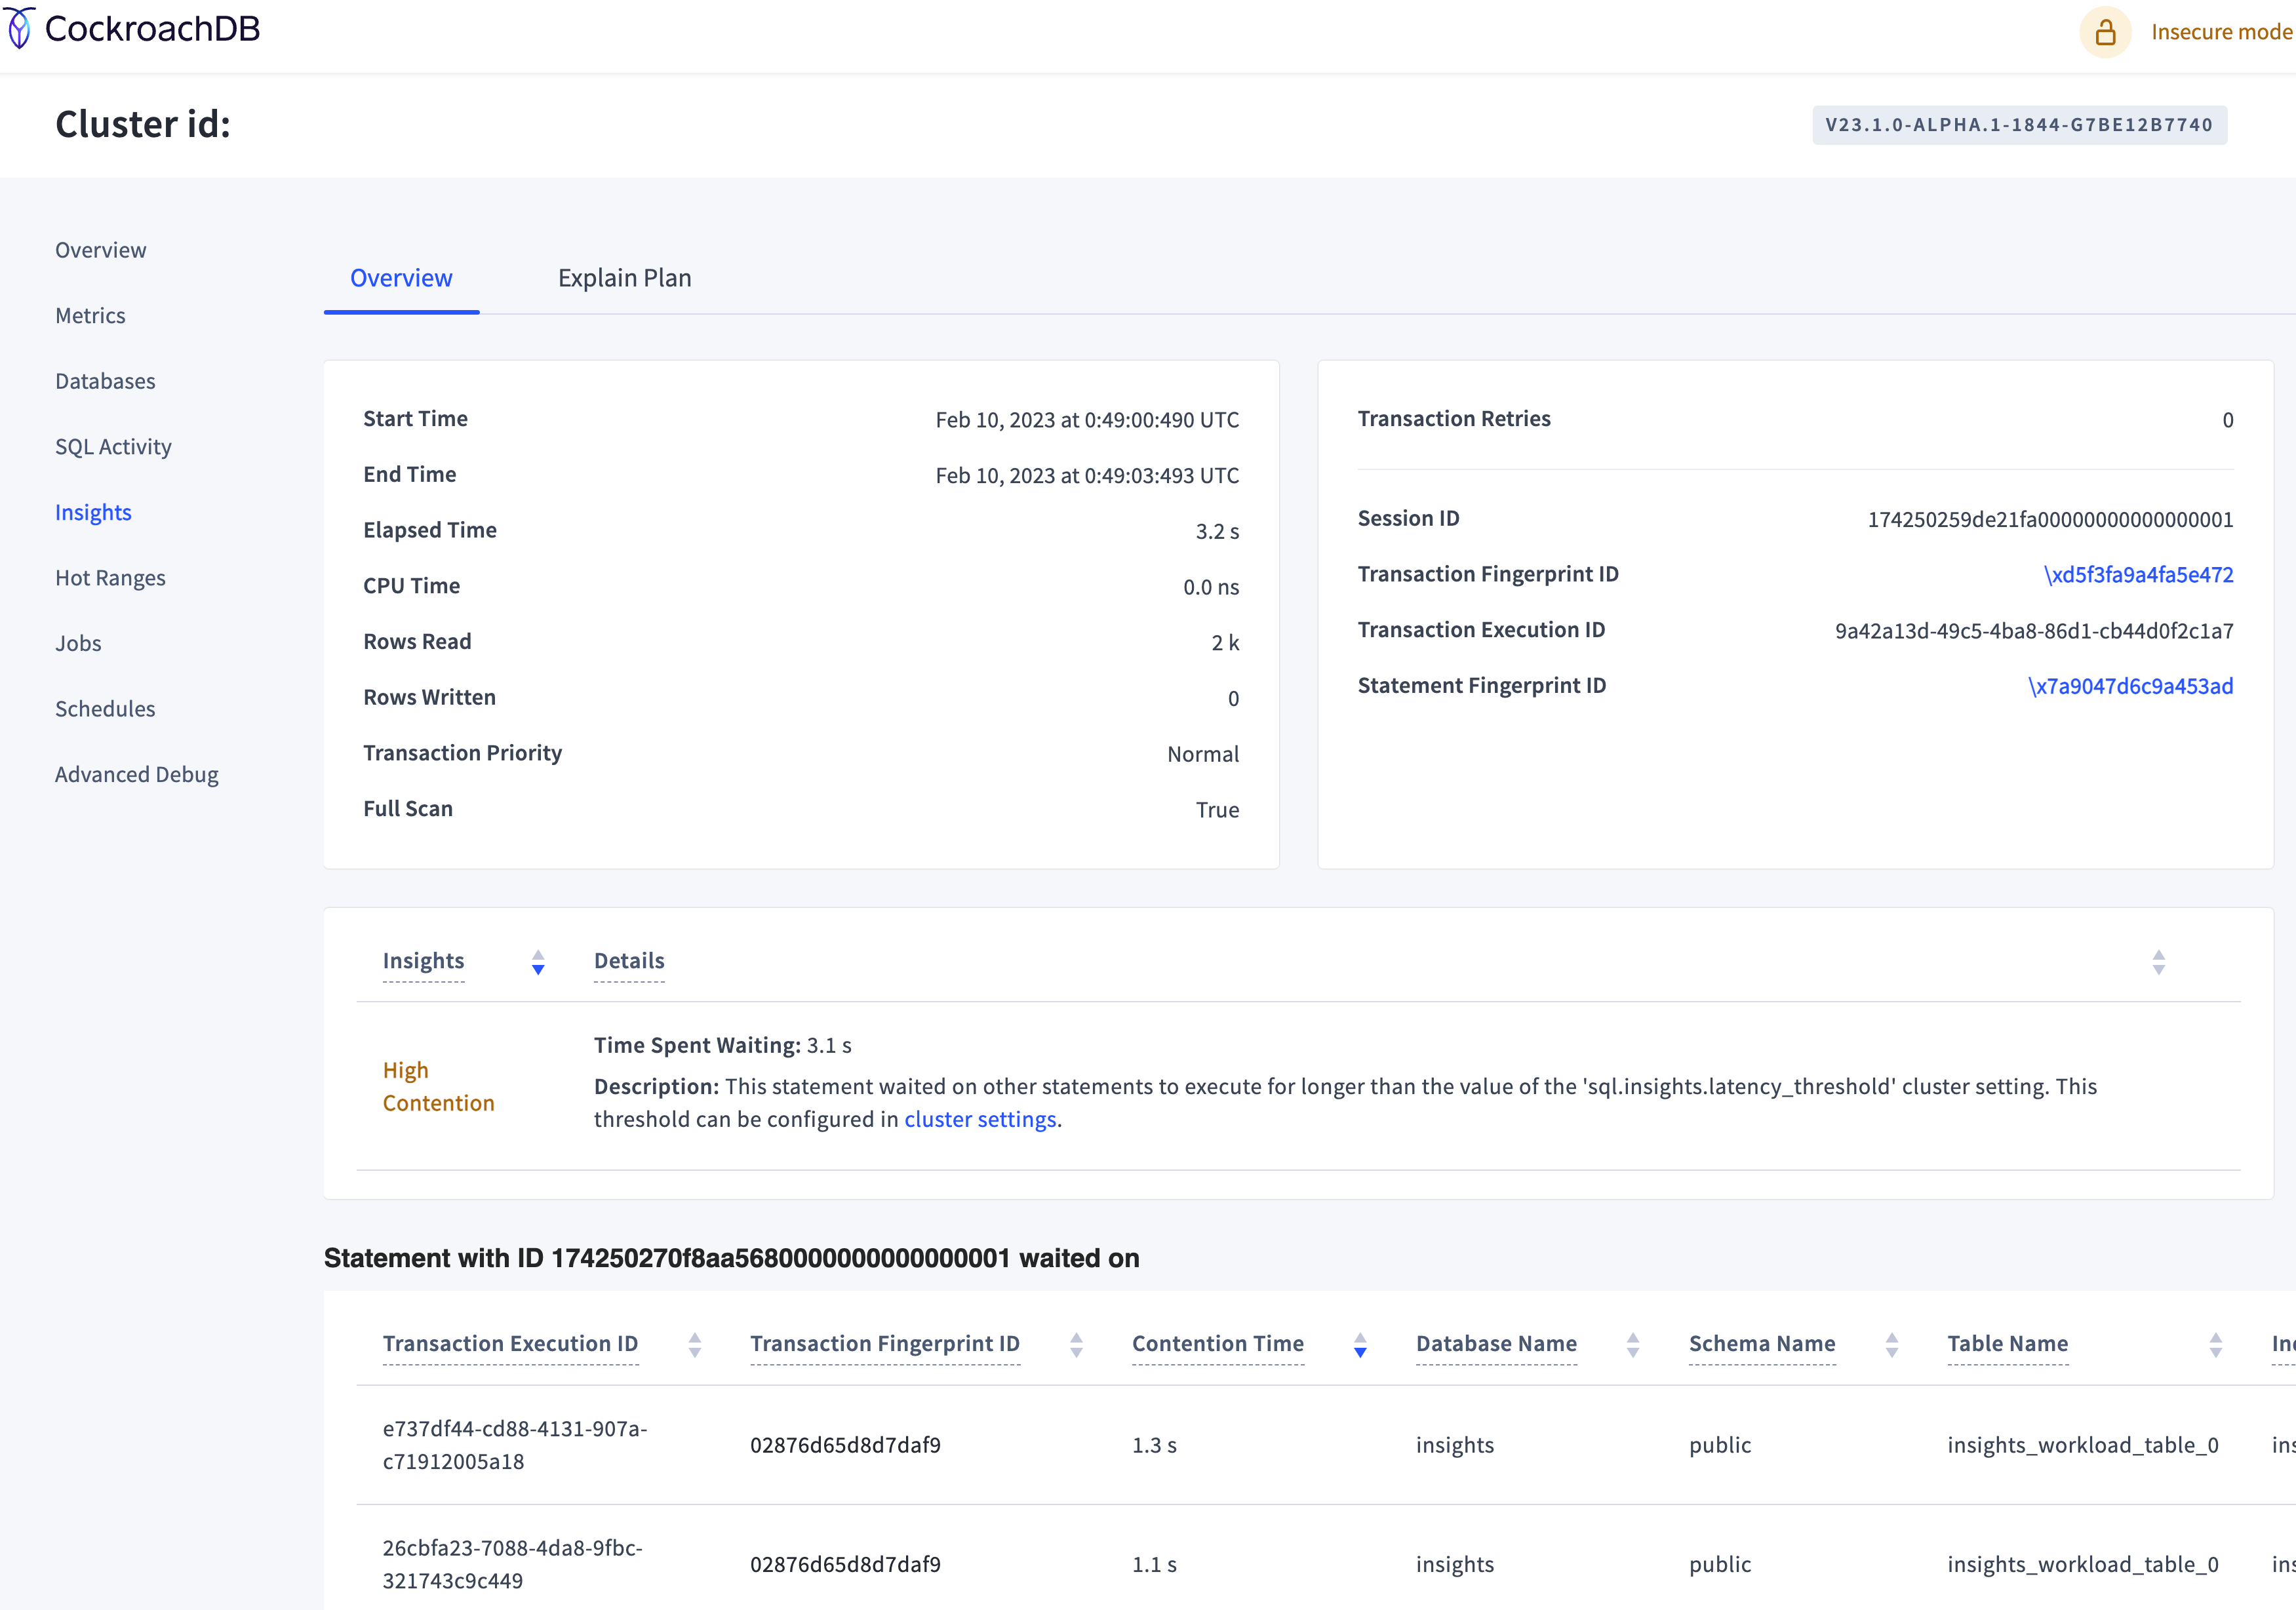2296x1610 pixels.
Task: Click the CockroachDB wordmark
Action: (152, 29)
